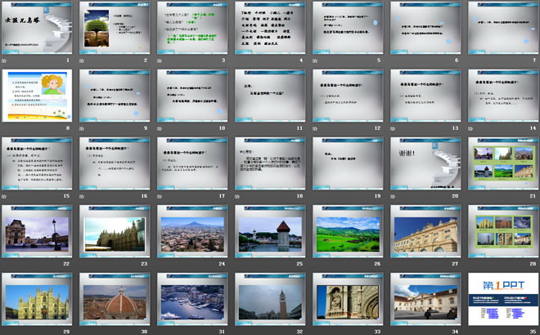
Task: Select slide 20 with staircase closing image
Action: click(x=425, y=163)
